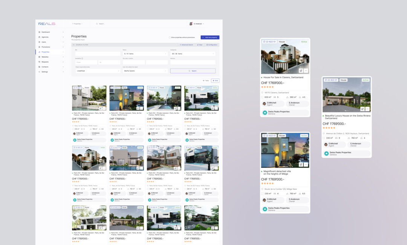Show next photo on Clarens house card

(x=306, y=56)
